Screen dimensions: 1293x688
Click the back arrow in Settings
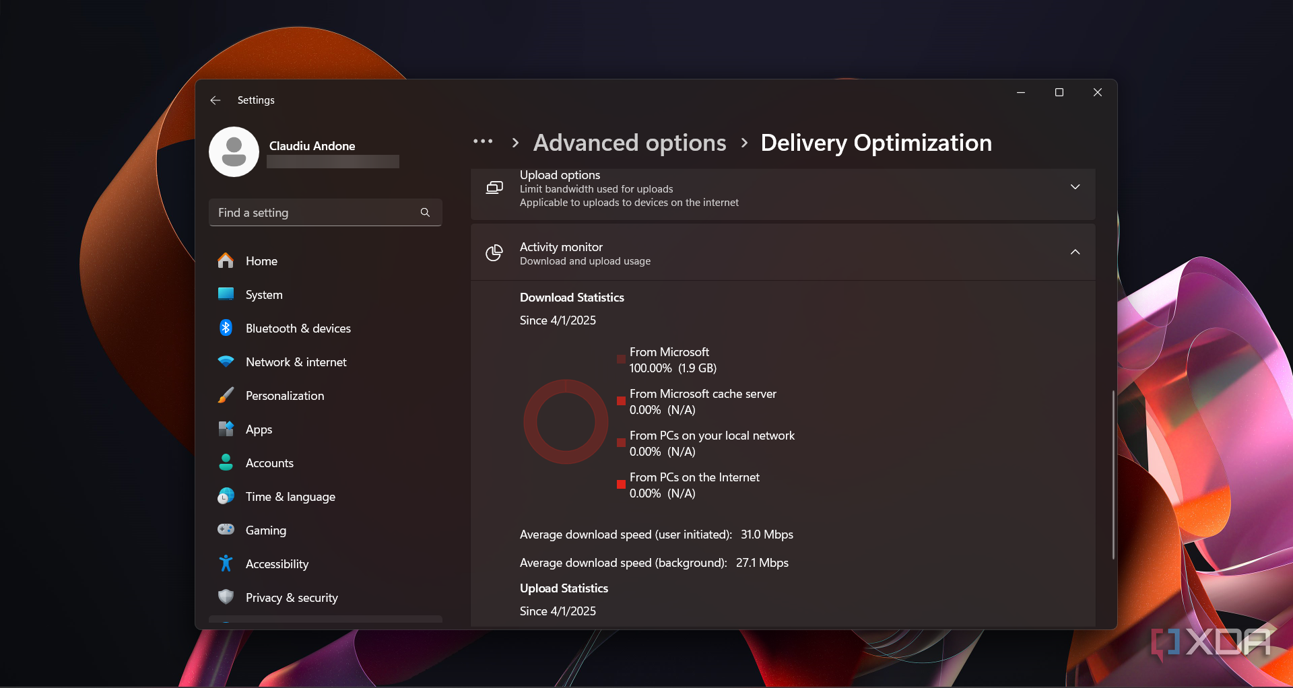215,100
